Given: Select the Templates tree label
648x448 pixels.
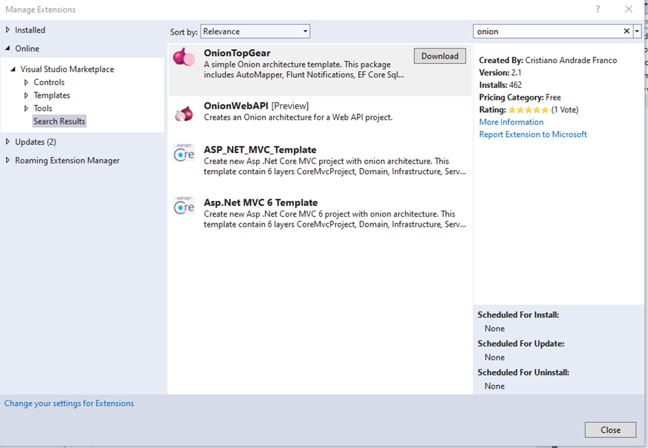Looking at the screenshot, I should 52,96.
